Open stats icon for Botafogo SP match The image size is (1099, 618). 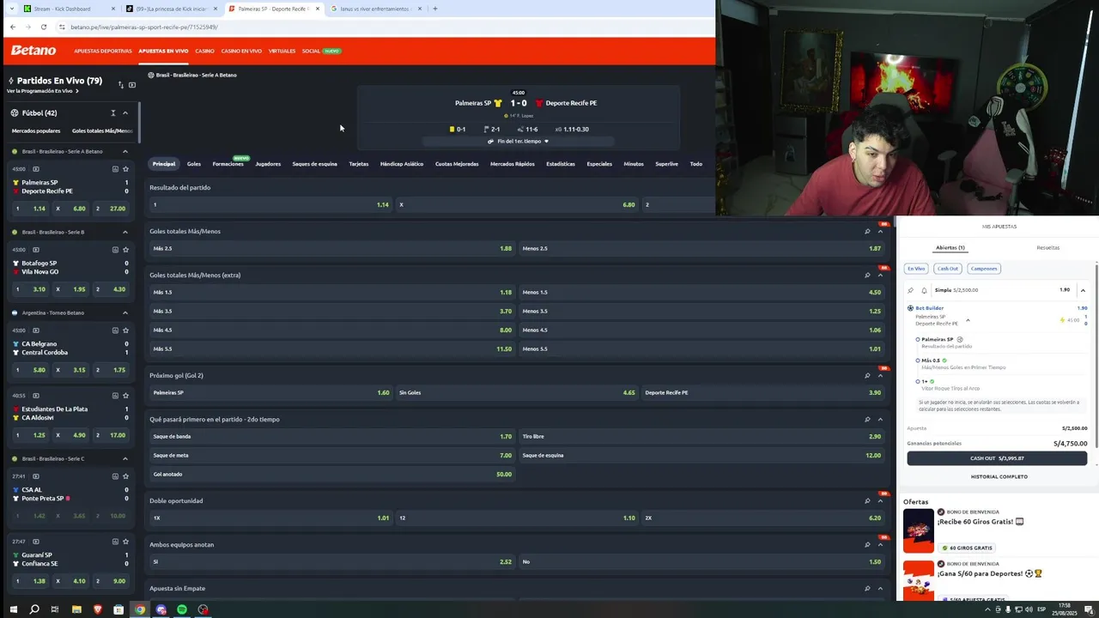click(x=115, y=250)
